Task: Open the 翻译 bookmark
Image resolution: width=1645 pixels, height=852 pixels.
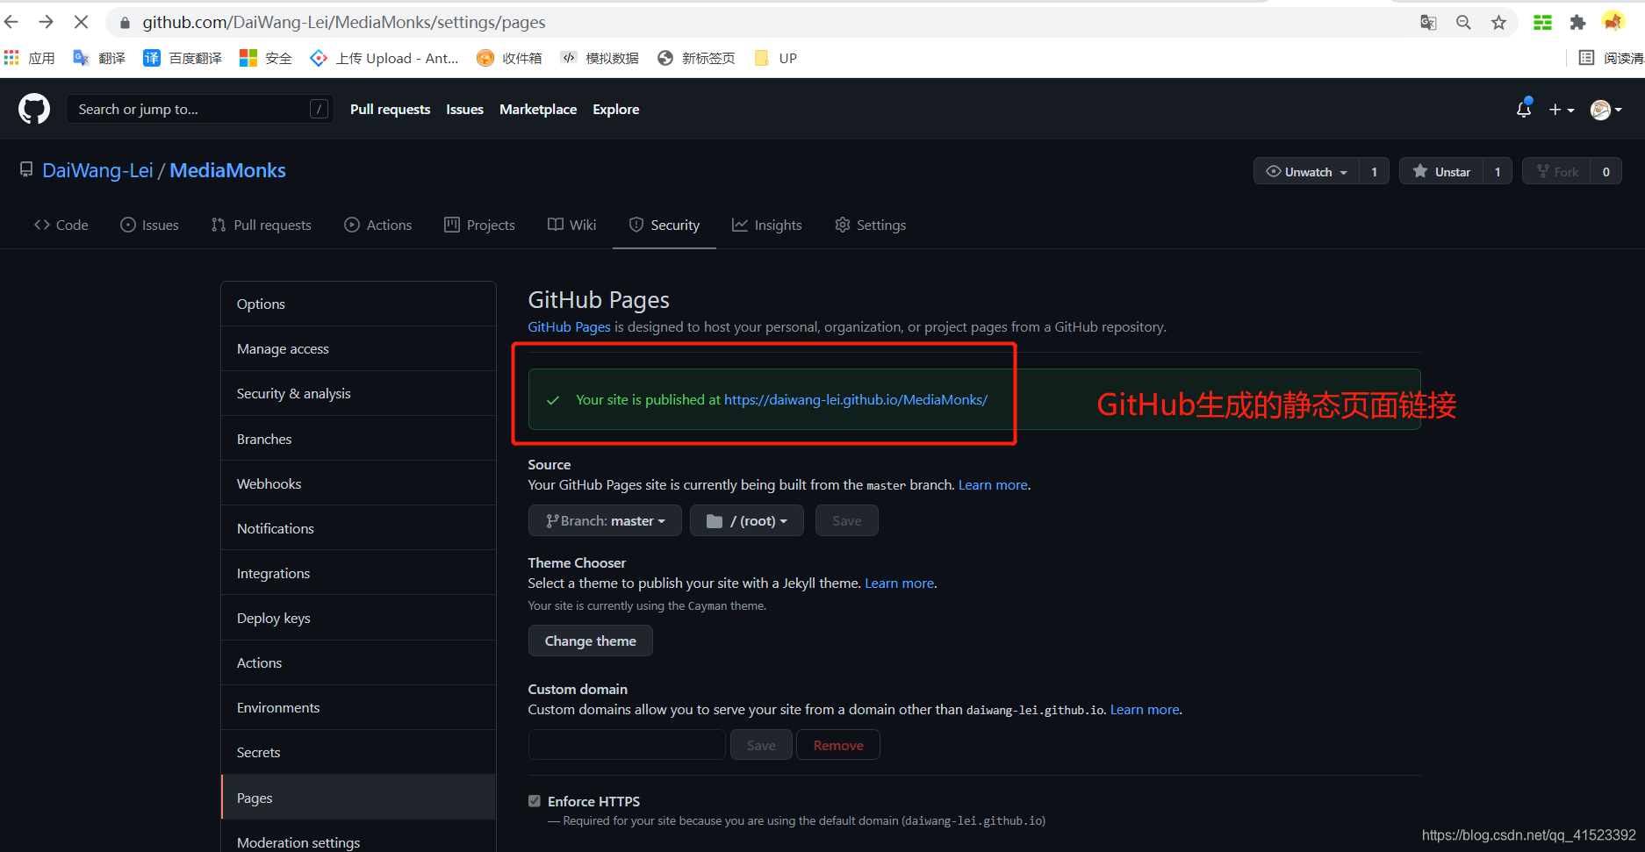Action: point(99,58)
